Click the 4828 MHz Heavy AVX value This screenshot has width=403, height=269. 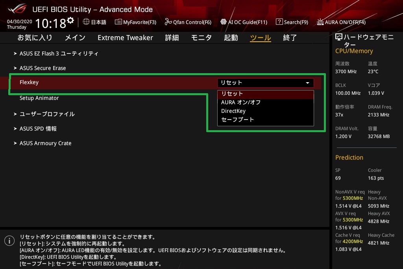pyautogui.click(x=378, y=221)
